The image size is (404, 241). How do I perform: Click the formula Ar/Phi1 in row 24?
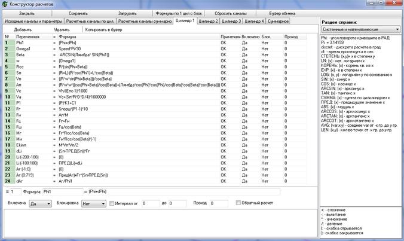[66, 181]
